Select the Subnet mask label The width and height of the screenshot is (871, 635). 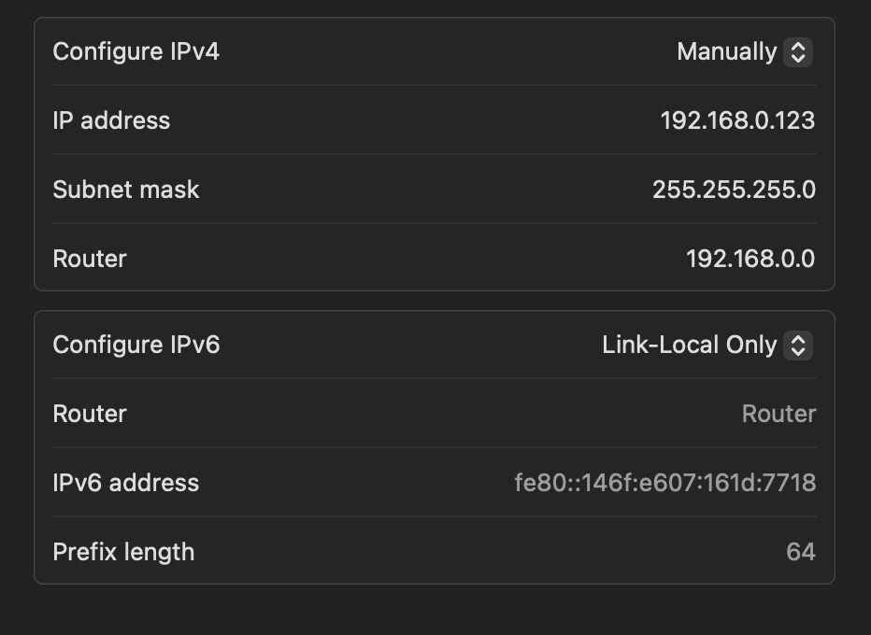click(x=126, y=190)
